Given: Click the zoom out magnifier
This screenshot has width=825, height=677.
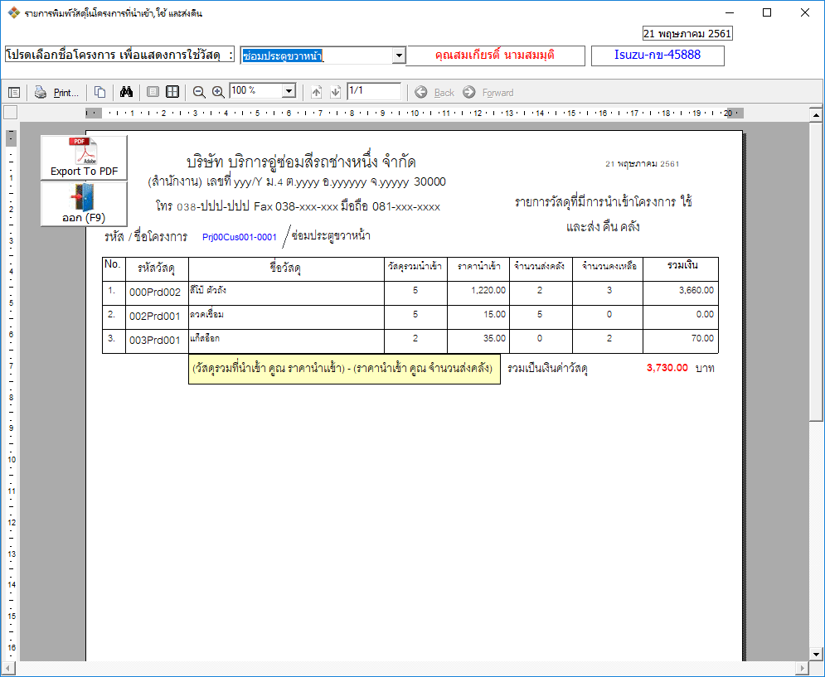Looking at the screenshot, I should coord(199,92).
